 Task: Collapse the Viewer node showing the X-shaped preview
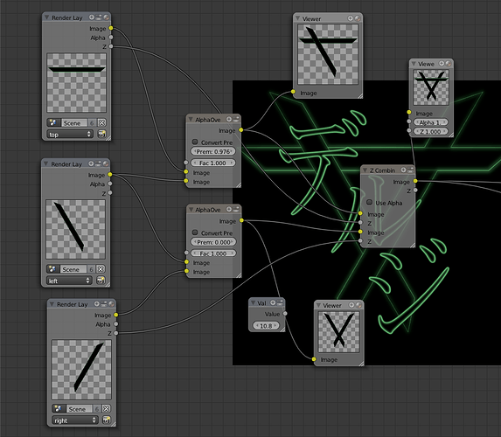point(318,305)
